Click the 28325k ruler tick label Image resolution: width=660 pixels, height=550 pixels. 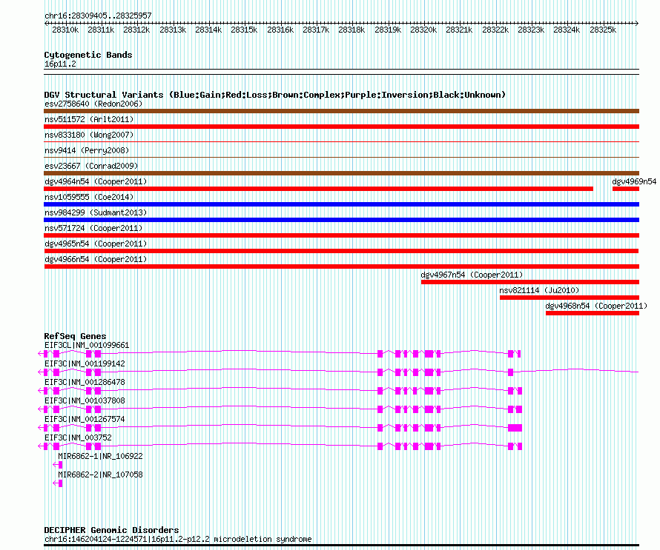pos(603,30)
